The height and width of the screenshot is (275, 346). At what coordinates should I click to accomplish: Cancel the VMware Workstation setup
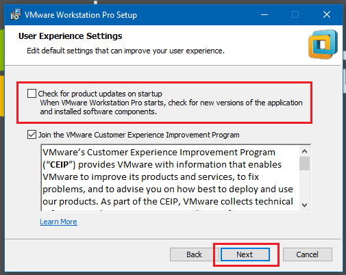(x=308, y=254)
